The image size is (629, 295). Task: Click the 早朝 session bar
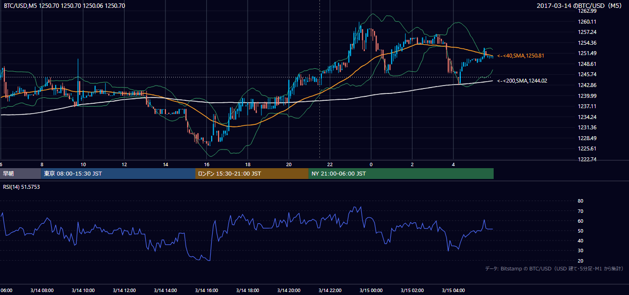pyautogui.click(x=21, y=174)
